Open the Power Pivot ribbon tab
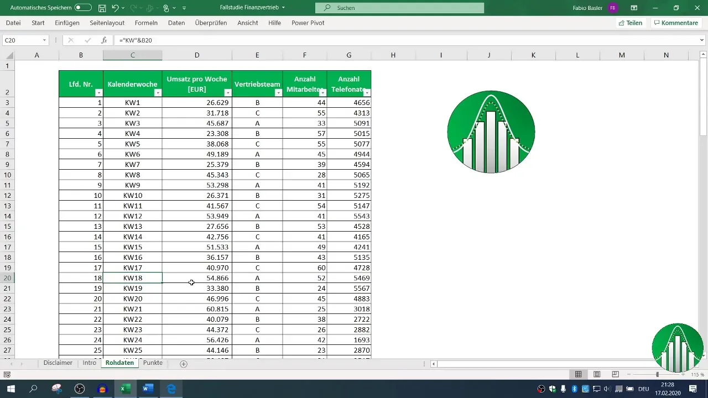The height and width of the screenshot is (398, 708). pyautogui.click(x=308, y=23)
